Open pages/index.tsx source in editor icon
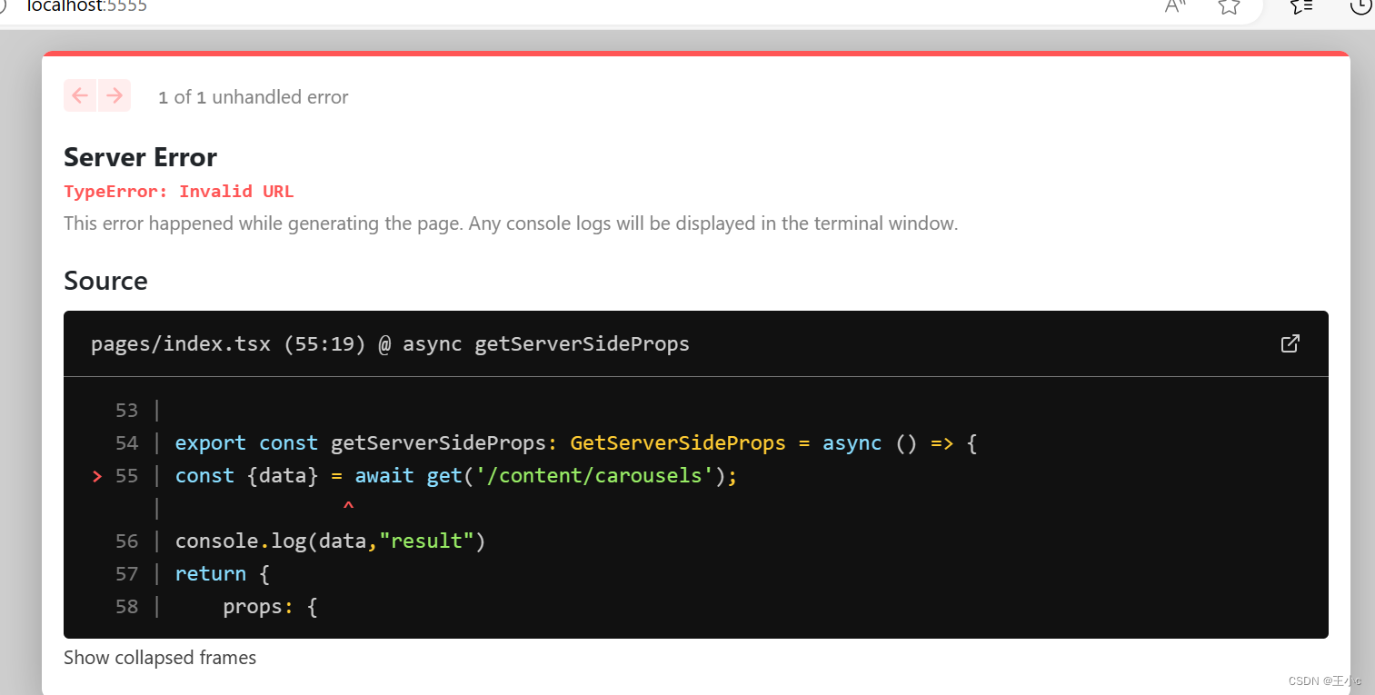This screenshot has height=695, width=1375. click(x=1290, y=343)
